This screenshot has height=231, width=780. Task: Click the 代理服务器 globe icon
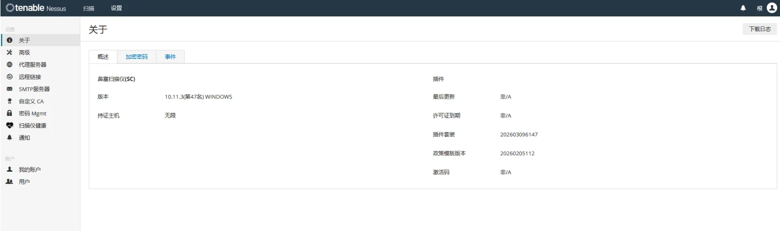pyautogui.click(x=9, y=65)
